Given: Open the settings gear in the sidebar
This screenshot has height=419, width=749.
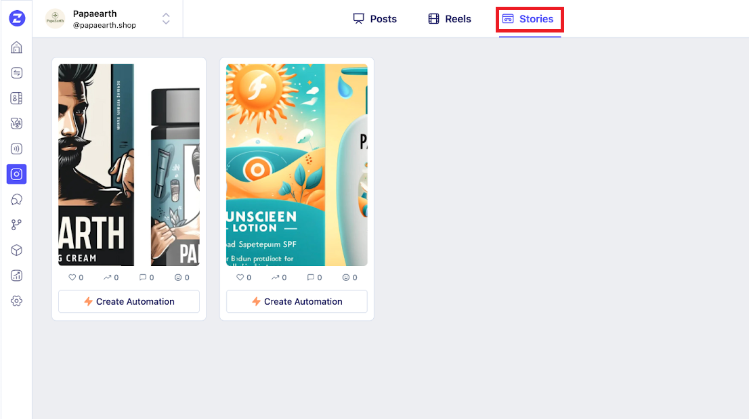Looking at the screenshot, I should tap(17, 301).
